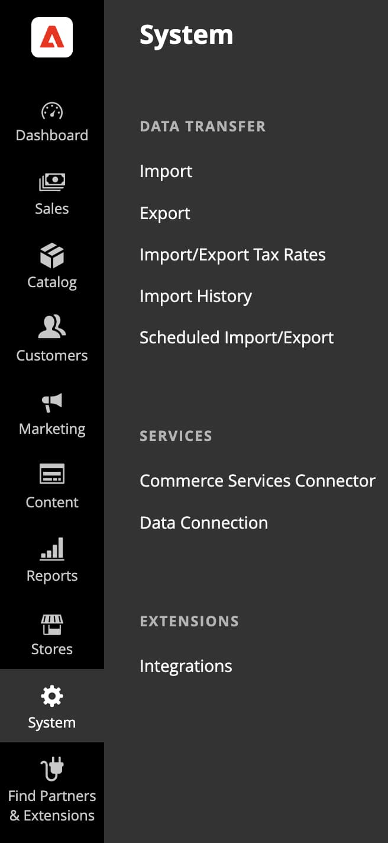Open Reports bar chart icon
This screenshot has width=388, height=843.
click(x=52, y=549)
